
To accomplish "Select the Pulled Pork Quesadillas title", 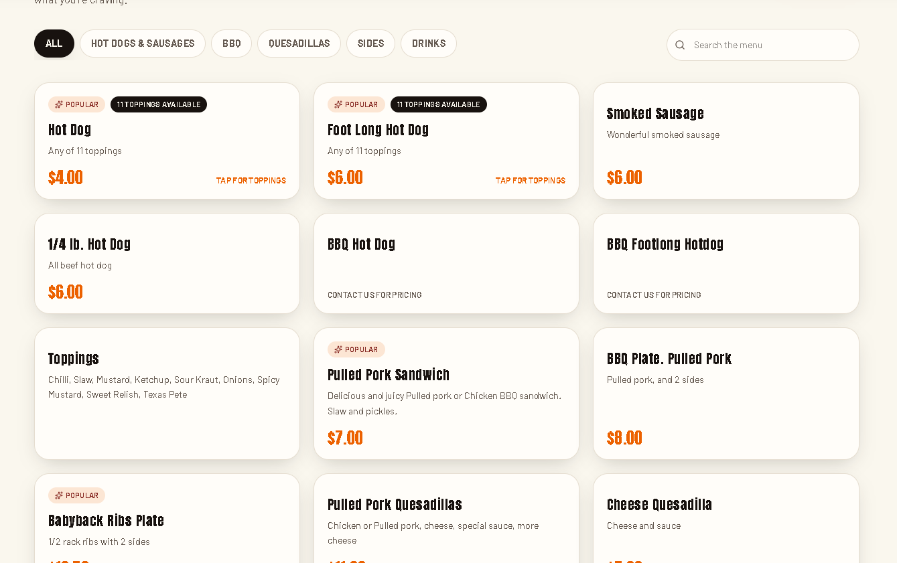I will tap(395, 505).
